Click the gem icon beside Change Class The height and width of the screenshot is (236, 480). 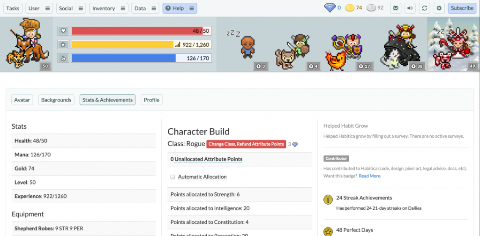tap(295, 144)
